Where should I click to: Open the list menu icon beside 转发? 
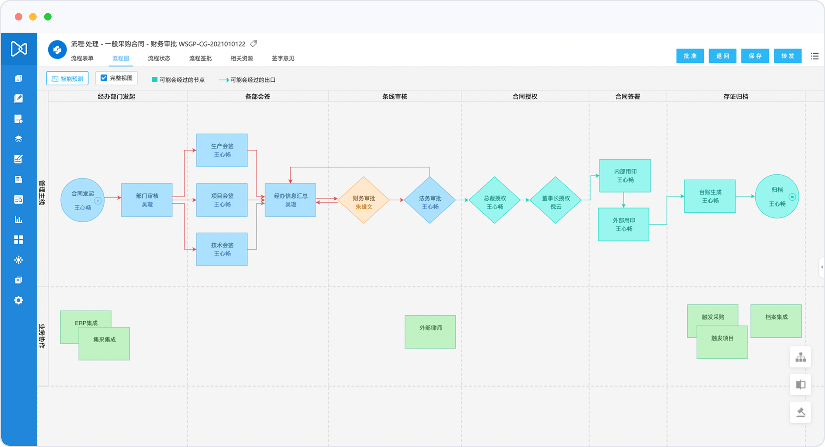(x=815, y=56)
